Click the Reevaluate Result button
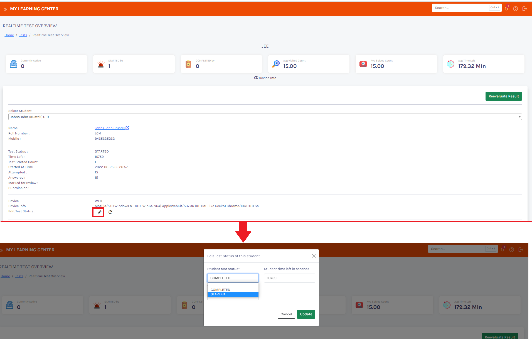This screenshot has width=532, height=339. click(x=503, y=96)
